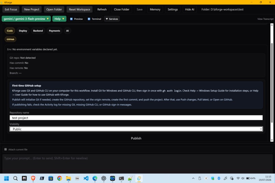Switch to the AI services tab
This screenshot has width=275, height=183.
(x=67, y=31)
